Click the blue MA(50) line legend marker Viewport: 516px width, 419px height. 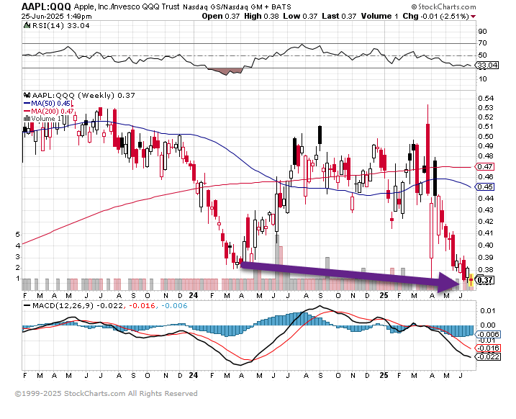tap(27, 104)
